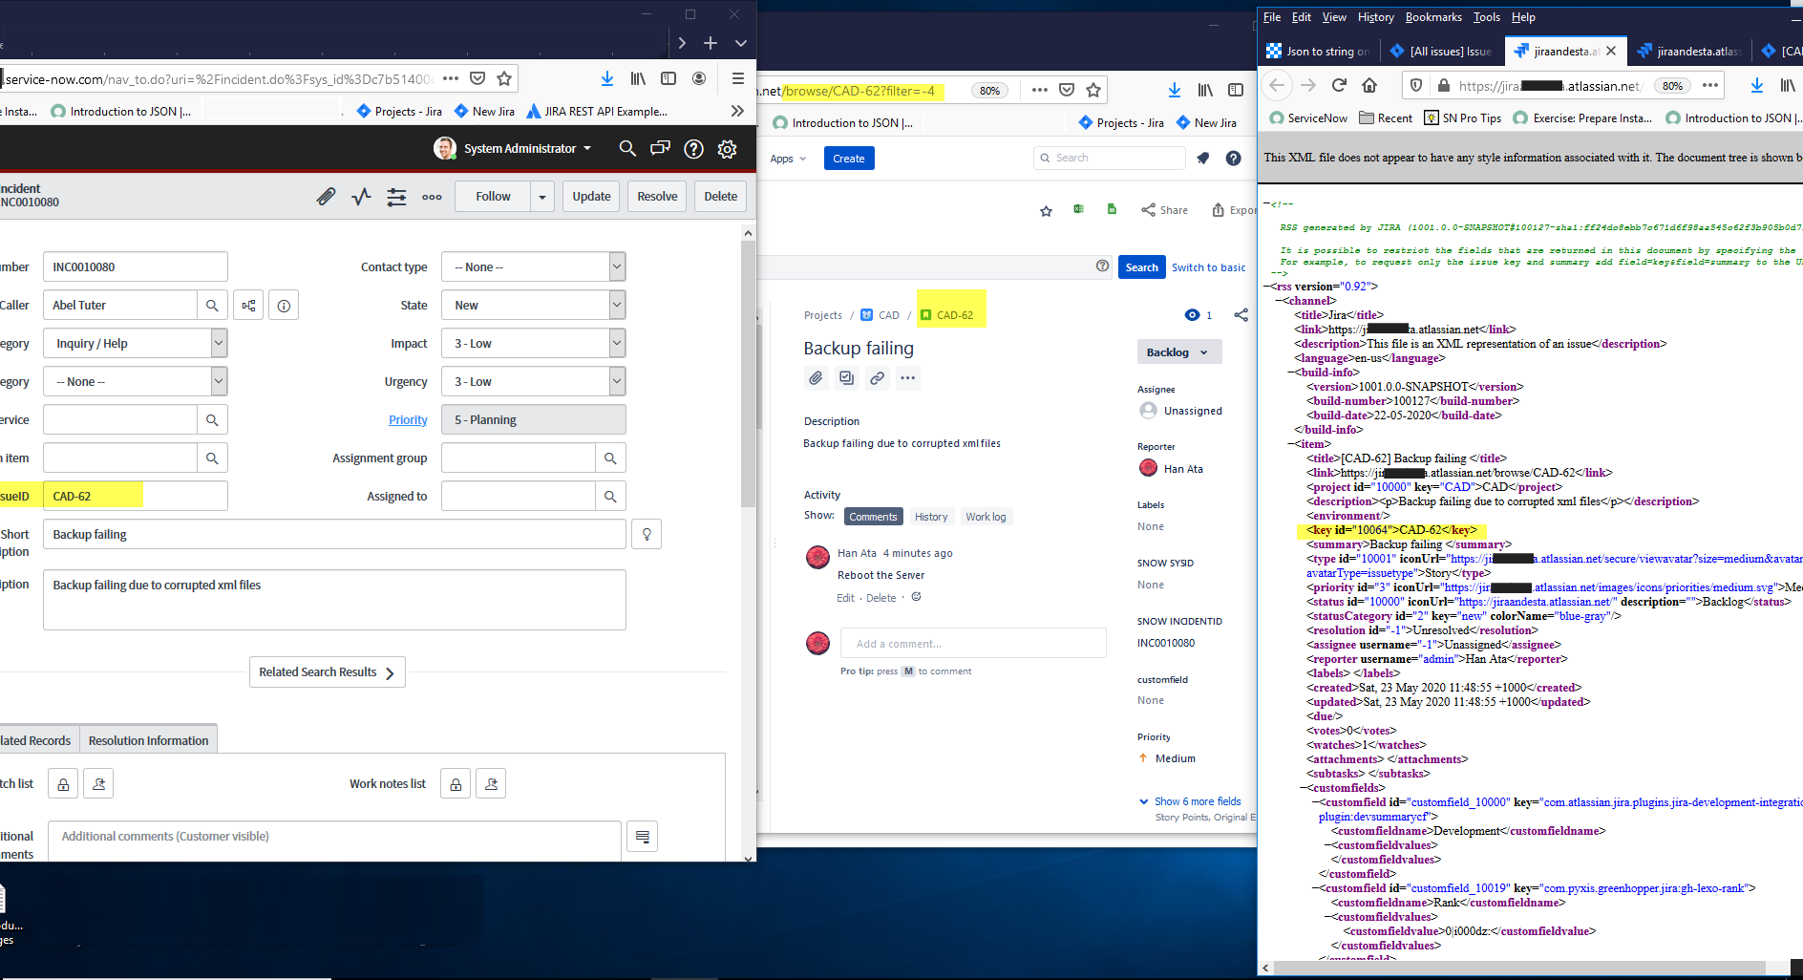Screen dimensions: 1803x980
Task: Open the Firefox Bookmarks menu
Action: click(x=1432, y=17)
